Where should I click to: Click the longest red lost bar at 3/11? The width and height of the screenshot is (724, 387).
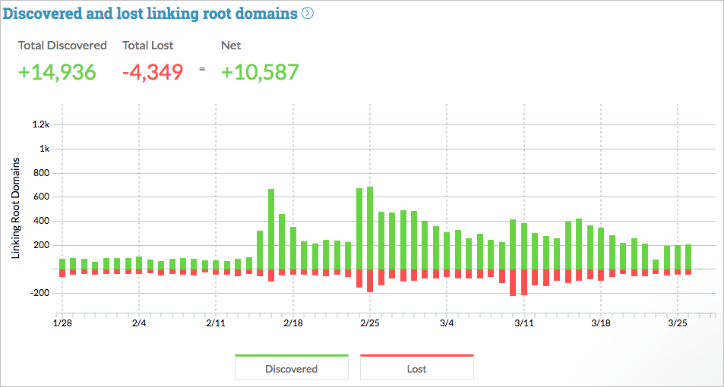523,282
